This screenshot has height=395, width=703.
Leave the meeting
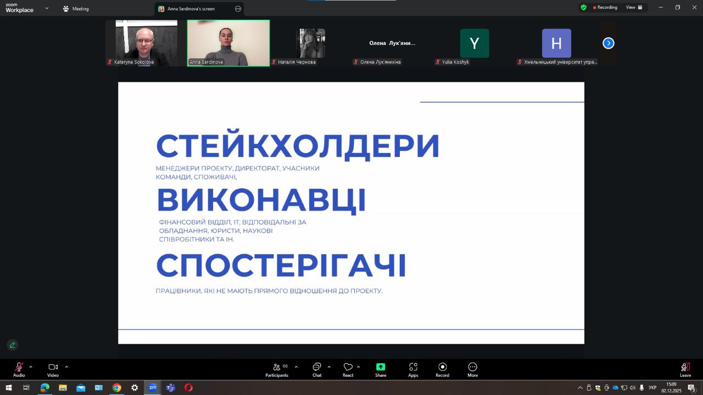(685, 370)
